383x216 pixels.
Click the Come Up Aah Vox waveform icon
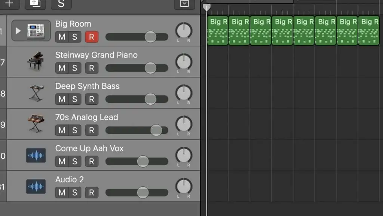pyautogui.click(x=36, y=155)
